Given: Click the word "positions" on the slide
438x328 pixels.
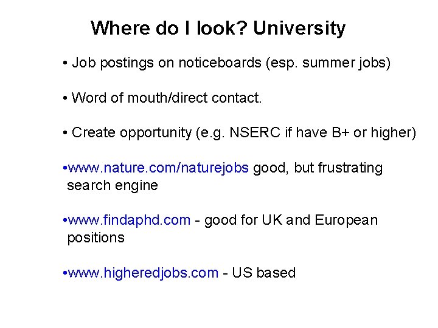Looking at the screenshot, I should [x=96, y=237].
